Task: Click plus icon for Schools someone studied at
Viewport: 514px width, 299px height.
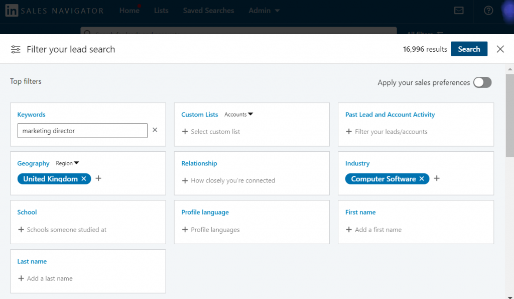Action: point(21,230)
